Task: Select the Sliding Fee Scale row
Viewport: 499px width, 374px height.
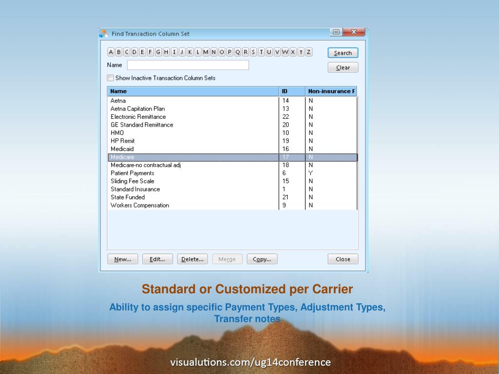Action: pos(232,181)
